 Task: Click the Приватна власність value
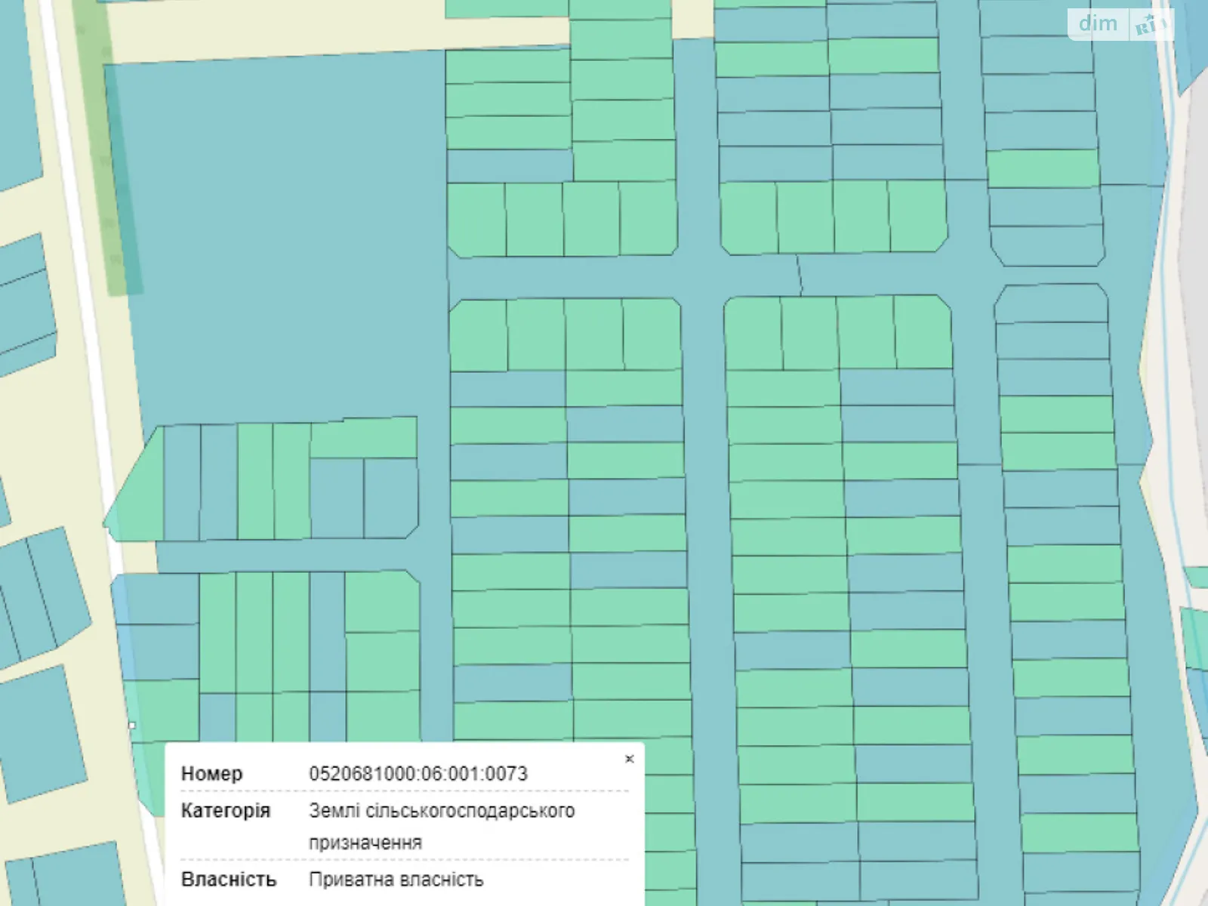pyautogui.click(x=396, y=880)
